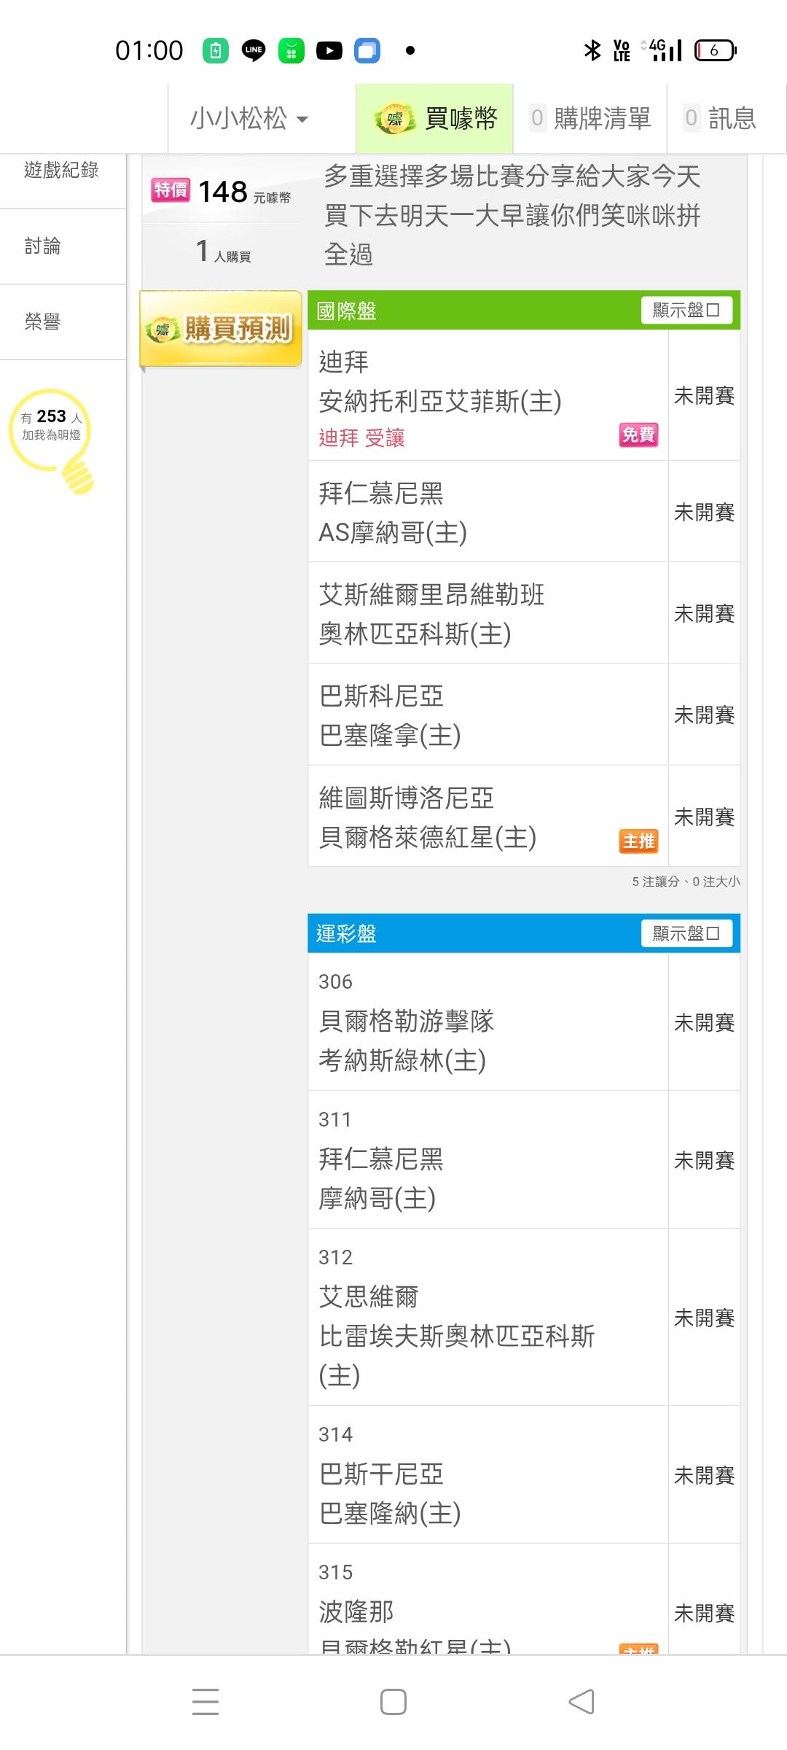
Task: Tap the 免費 badge on 迪拜 match
Action: point(638,435)
